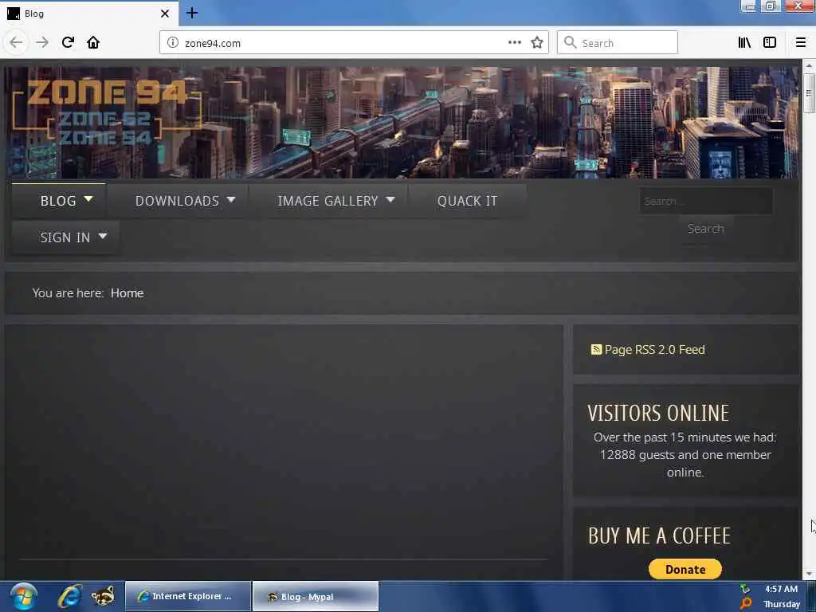This screenshot has height=612, width=816.
Task: Click the scrollbar up arrow
Action: (808, 66)
